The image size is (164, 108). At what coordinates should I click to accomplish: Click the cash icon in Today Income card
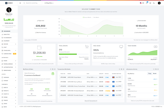click(x=156, y=47)
